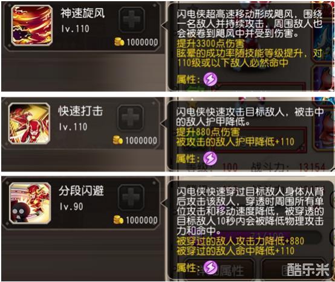
Task: Click the 快速打击 skill icon
Action: coord(29,124)
